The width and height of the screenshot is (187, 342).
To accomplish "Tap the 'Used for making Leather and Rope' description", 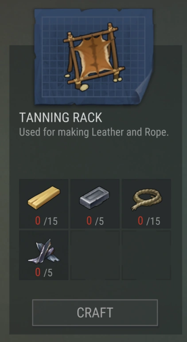I will [94, 133].
